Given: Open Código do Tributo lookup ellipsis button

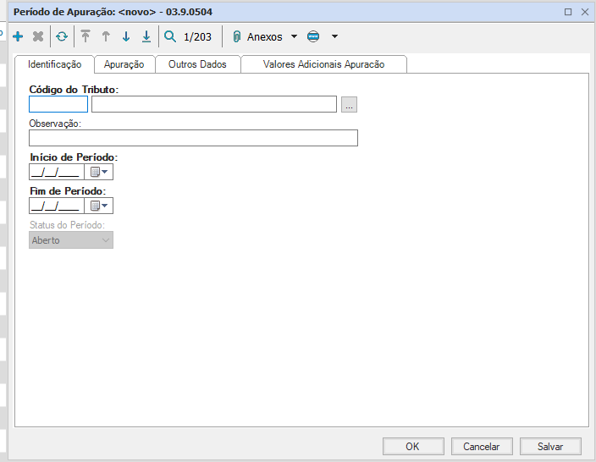Looking at the screenshot, I should [x=350, y=105].
